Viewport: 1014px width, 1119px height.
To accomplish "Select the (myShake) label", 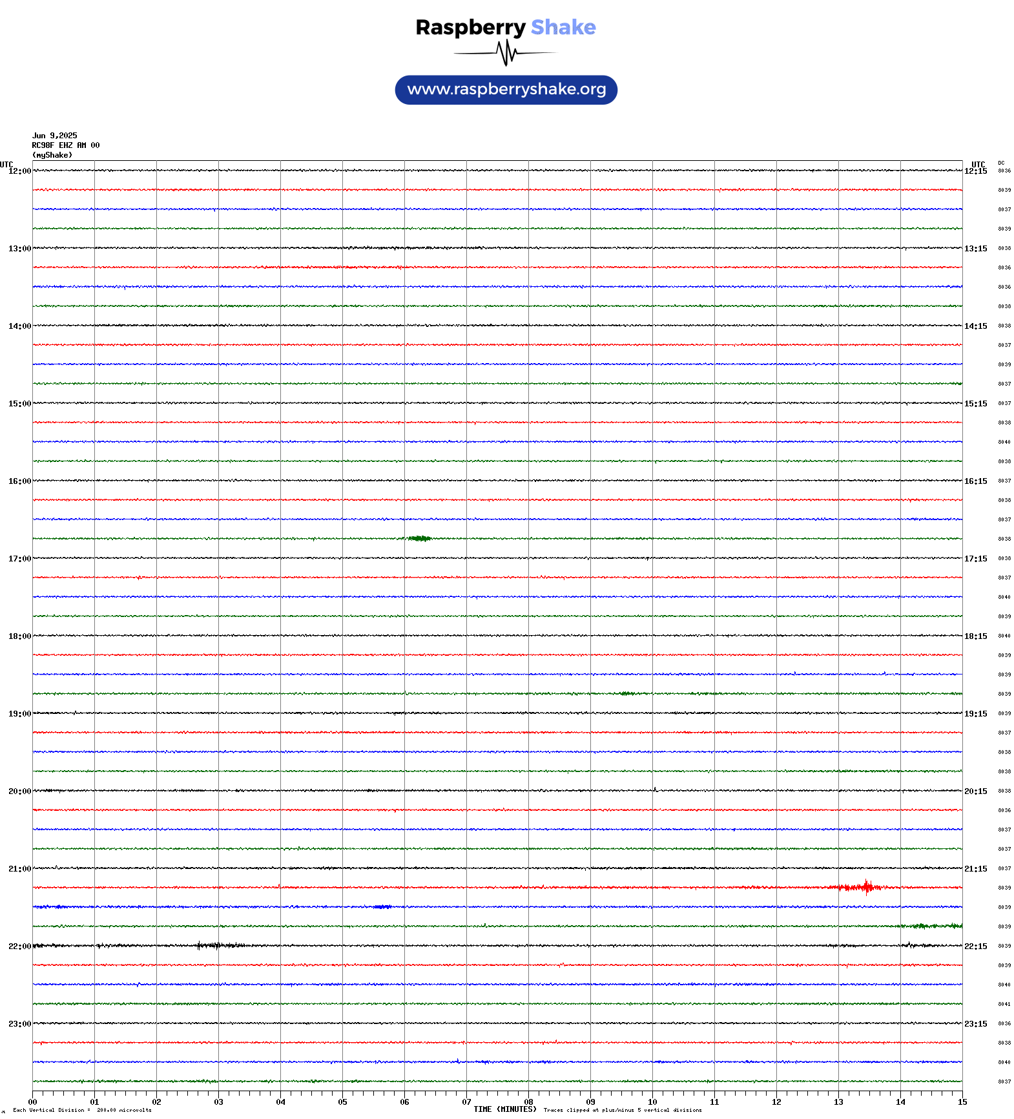I will click(x=52, y=155).
